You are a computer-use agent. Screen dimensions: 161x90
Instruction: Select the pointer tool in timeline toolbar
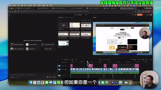tap(62, 60)
